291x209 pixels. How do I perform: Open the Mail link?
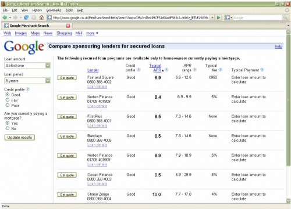79,33
